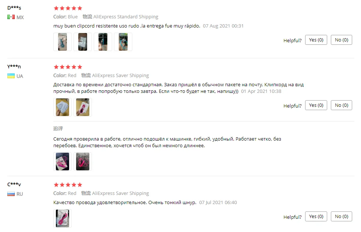The height and width of the screenshot is (232, 361).
Task: Mark D***s review helpful with Yes
Action: pos(316,40)
